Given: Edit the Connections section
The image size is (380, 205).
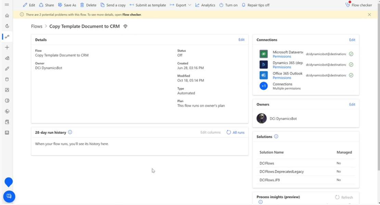Looking at the screenshot, I should [352, 40].
